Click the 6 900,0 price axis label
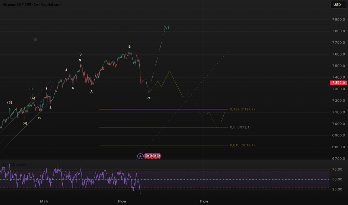The width and height of the screenshot is (348, 205). (339, 135)
